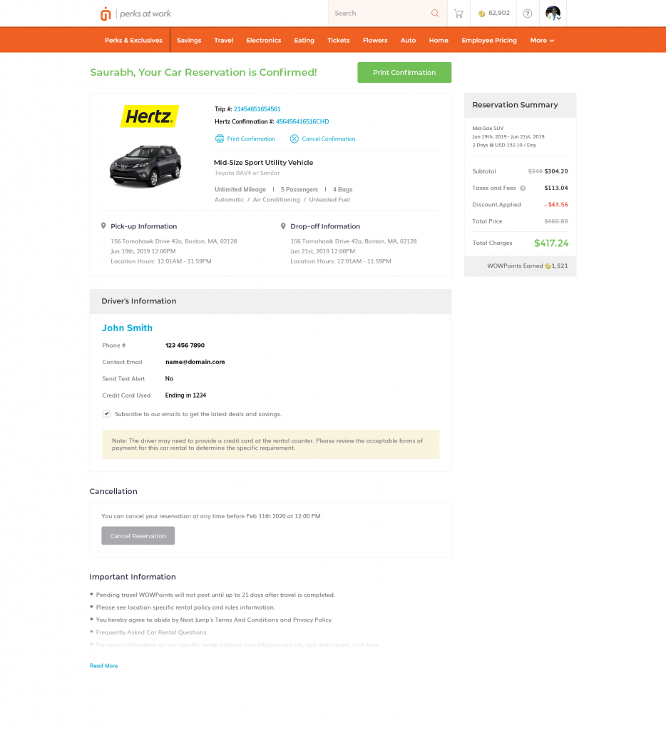Open the help question mark icon
Image resolution: width=666 pixels, height=731 pixels.
click(x=528, y=14)
